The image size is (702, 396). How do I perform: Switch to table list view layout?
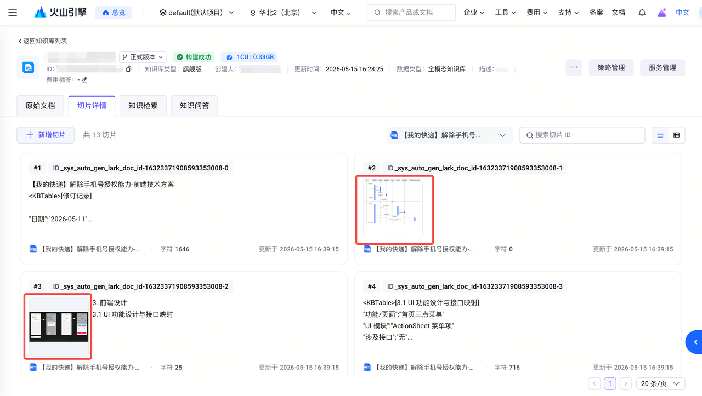[676, 135]
